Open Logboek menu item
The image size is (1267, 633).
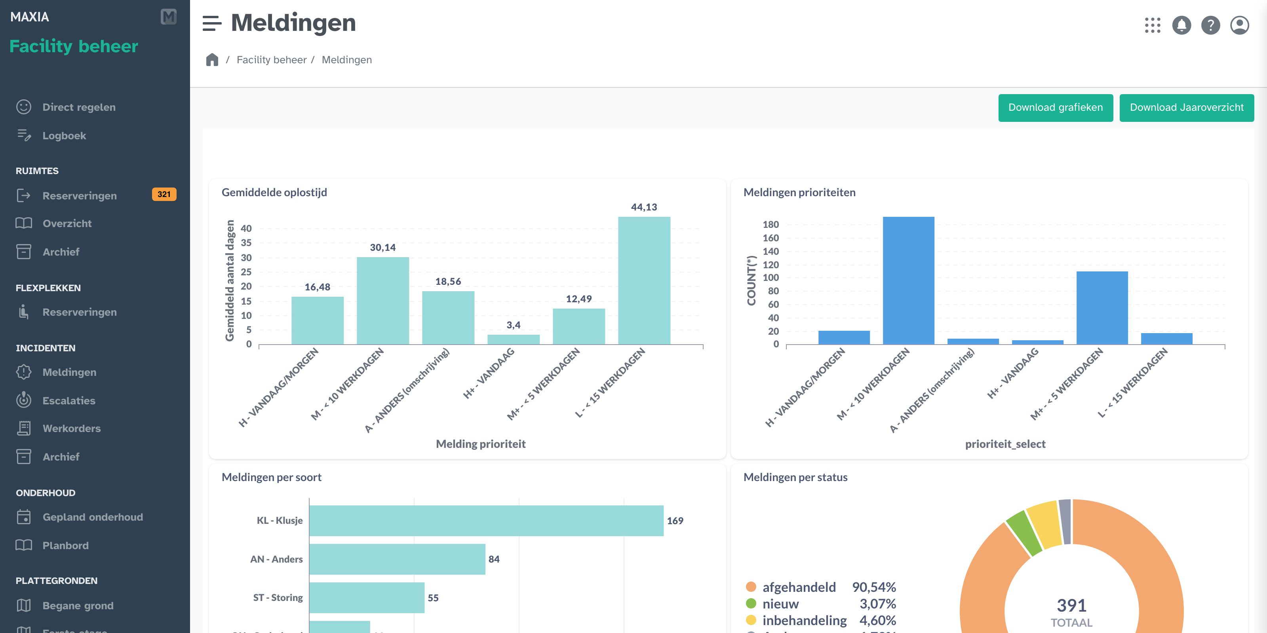point(65,136)
